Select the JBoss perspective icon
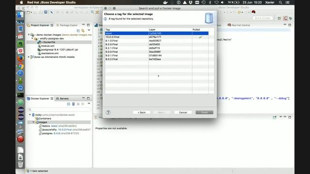310x174 pixels. point(285,18)
